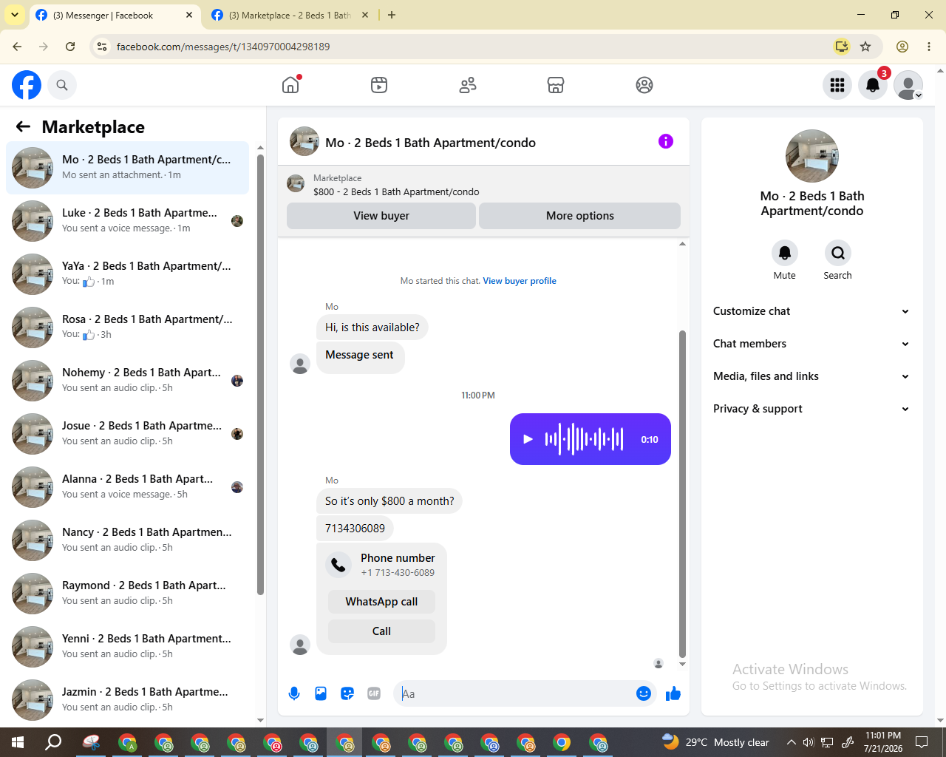Viewport: 946px width, 757px height.
Task: Open Raymond's apartment conversation
Action: (x=128, y=593)
